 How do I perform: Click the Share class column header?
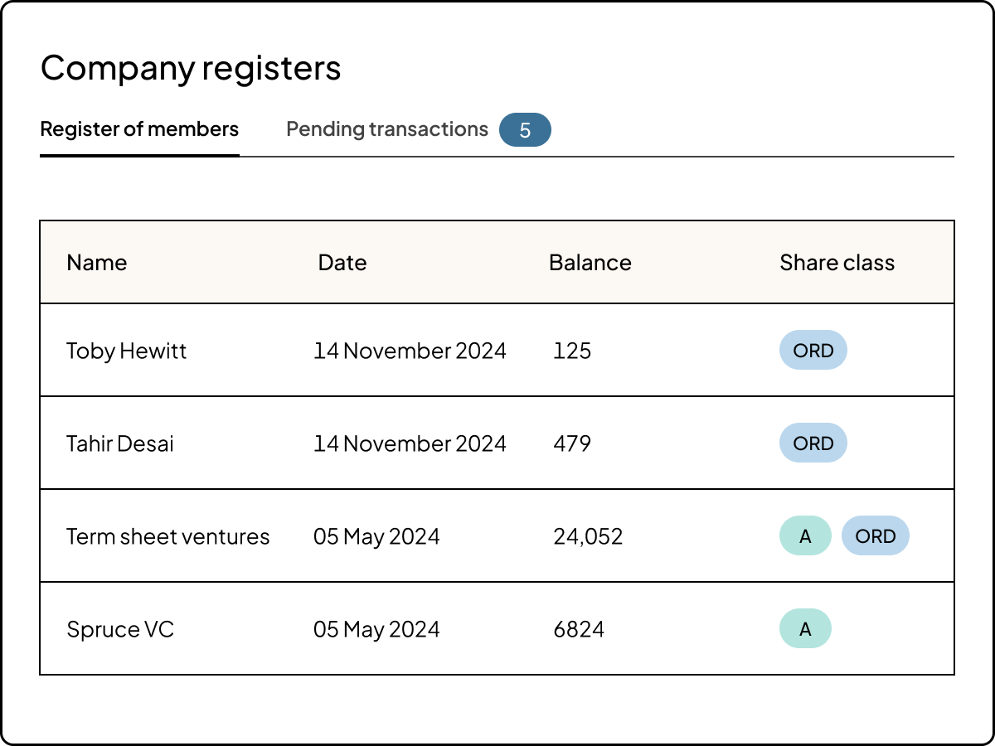tap(837, 263)
